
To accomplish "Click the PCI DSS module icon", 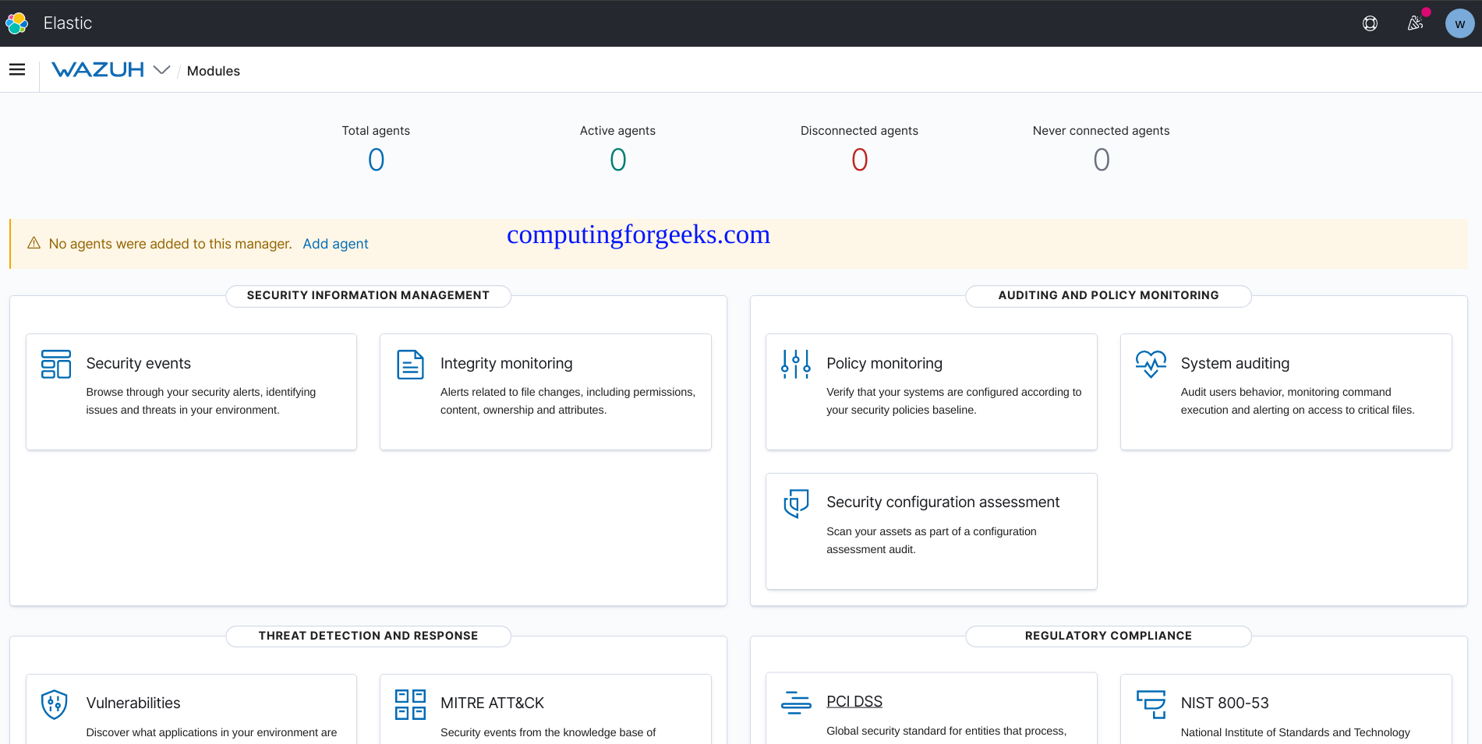I will pyautogui.click(x=795, y=703).
